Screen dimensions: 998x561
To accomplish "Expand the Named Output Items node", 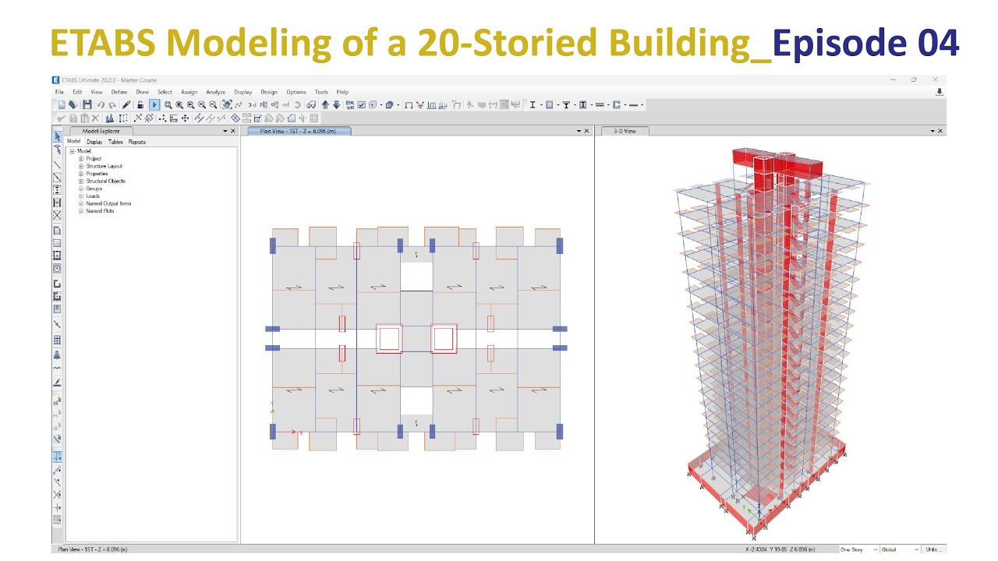I will pyautogui.click(x=81, y=203).
